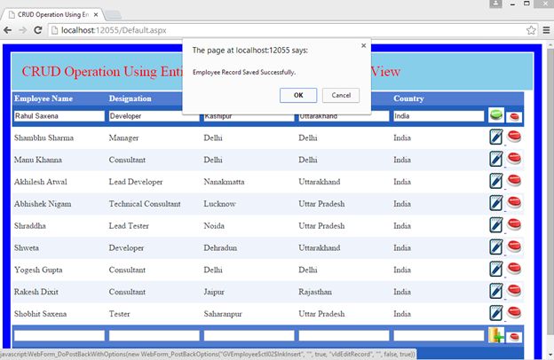Edit the Shweta record

point(496,247)
